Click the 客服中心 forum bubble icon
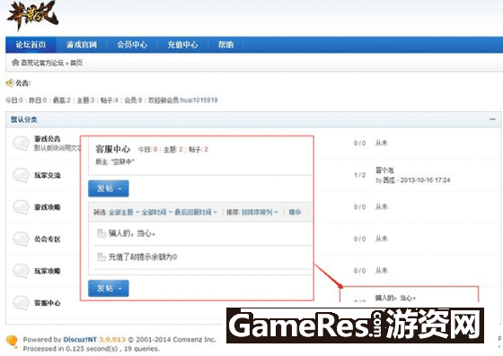Screen dimensions: 503x356 pos(22,303)
